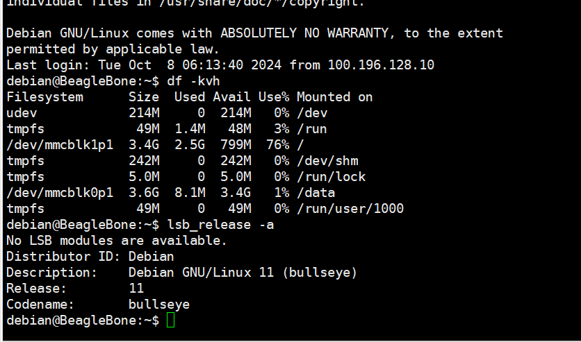Click the 'df -kvh' command text

[193, 81]
